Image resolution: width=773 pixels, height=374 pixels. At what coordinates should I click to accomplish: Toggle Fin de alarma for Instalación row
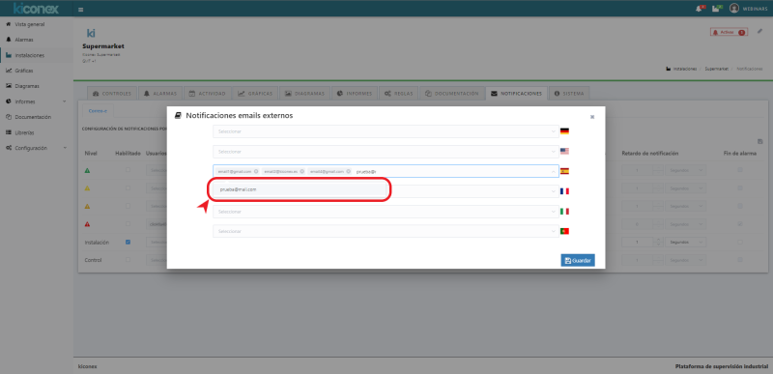pyautogui.click(x=740, y=242)
